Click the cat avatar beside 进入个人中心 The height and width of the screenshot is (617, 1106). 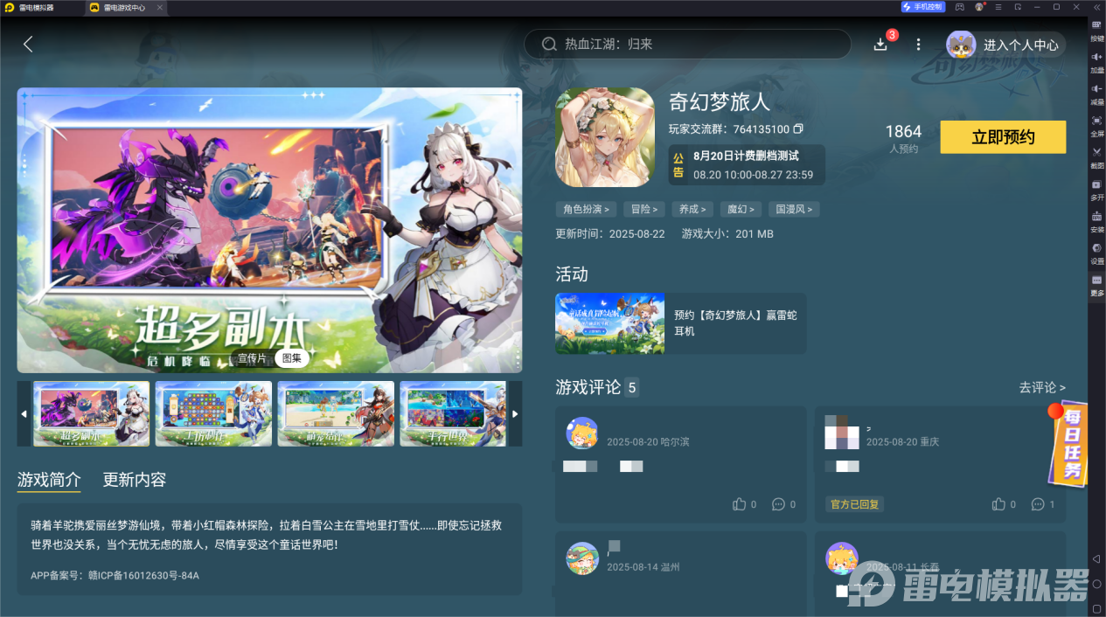click(962, 45)
